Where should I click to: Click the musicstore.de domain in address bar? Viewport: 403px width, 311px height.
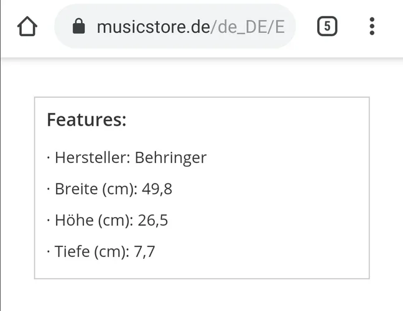click(x=153, y=27)
